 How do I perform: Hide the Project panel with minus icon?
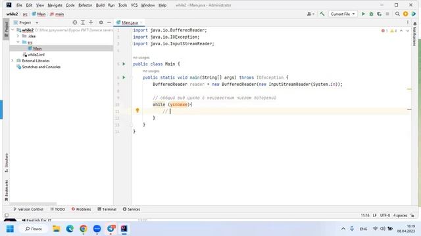[x=109, y=23]
